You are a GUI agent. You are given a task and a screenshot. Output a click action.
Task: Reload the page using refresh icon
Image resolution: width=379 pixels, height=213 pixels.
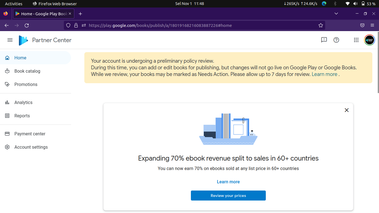(27, 26)
